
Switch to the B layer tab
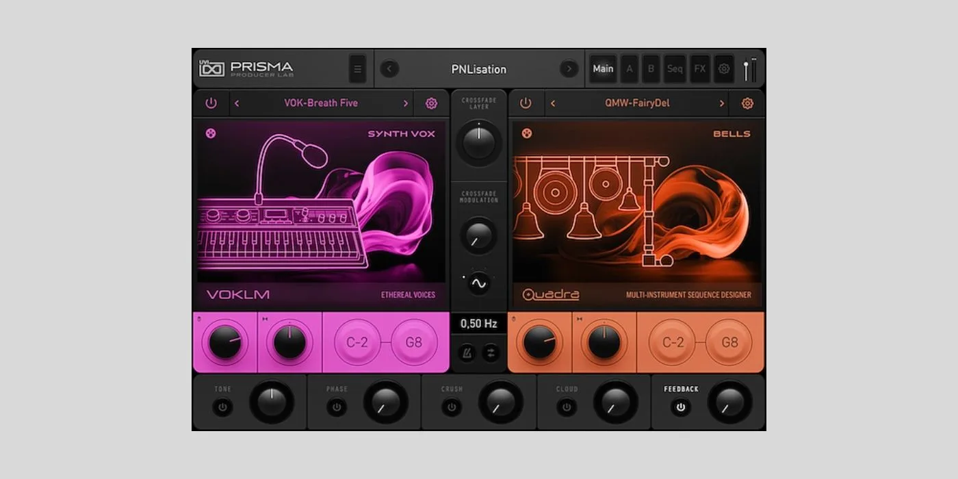click(651, 69)
